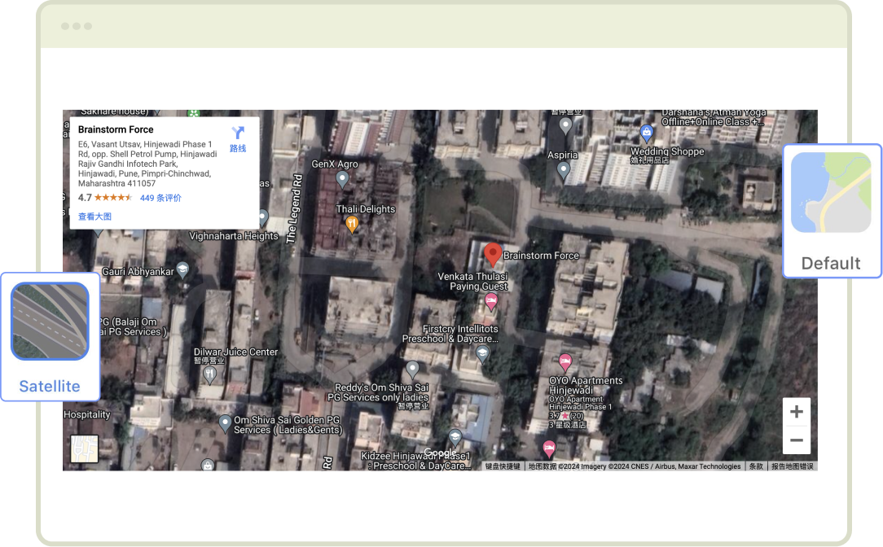Click the Hospitality map label
Screen dimensions: 883x547
tap(86, 415)
